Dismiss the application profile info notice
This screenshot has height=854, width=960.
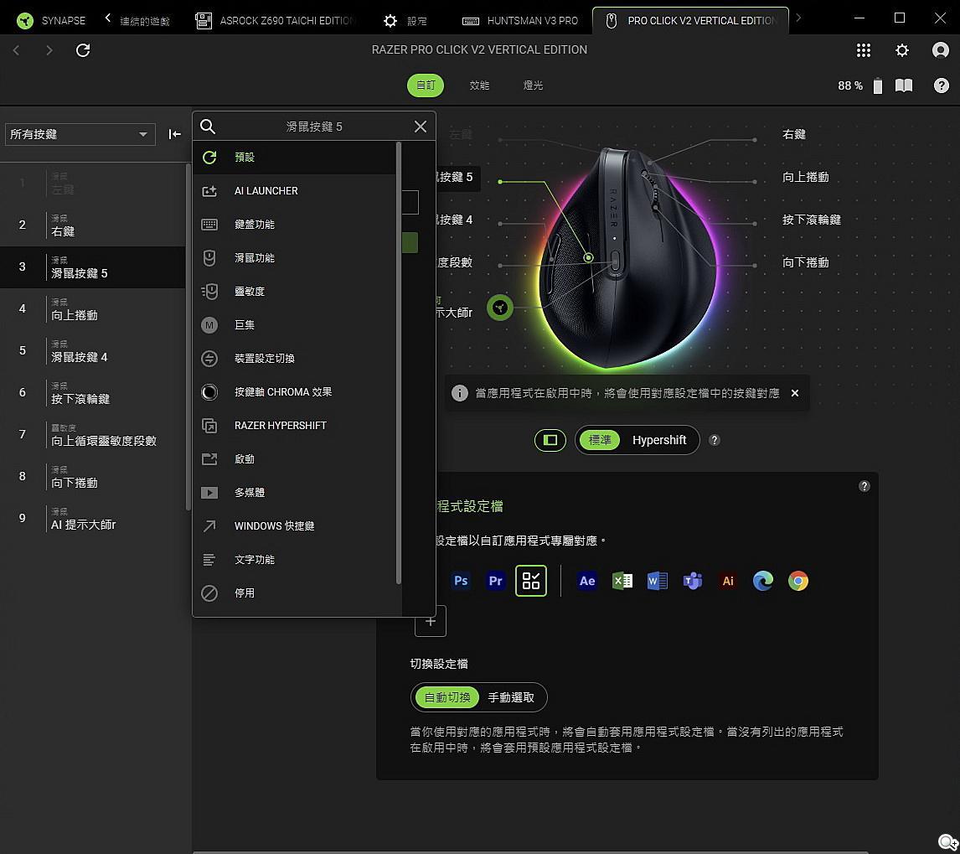pos(795,393)
